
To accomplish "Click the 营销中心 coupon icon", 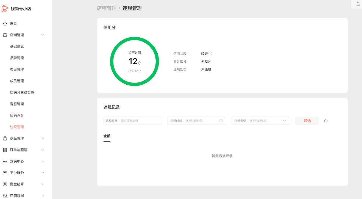I will coord(5,161).
